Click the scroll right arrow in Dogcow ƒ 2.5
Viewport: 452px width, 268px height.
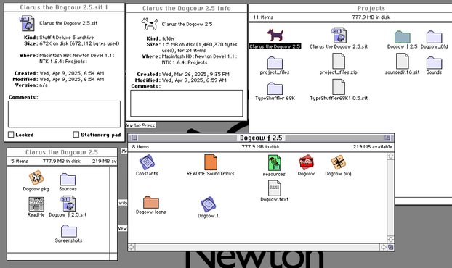(x=384, y=247)
